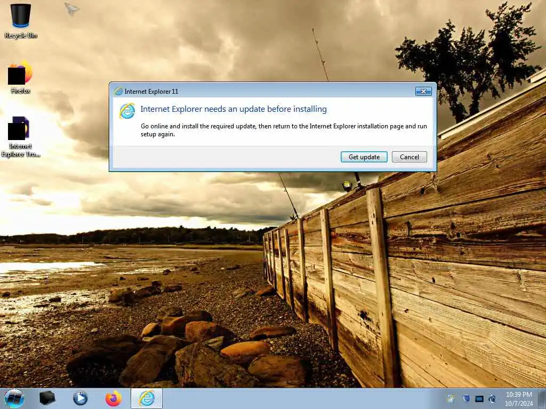Open the Recycle Bin desktop icon
Image resolution: width=546 pixels, height=409 pixels.
coord(21,21)
